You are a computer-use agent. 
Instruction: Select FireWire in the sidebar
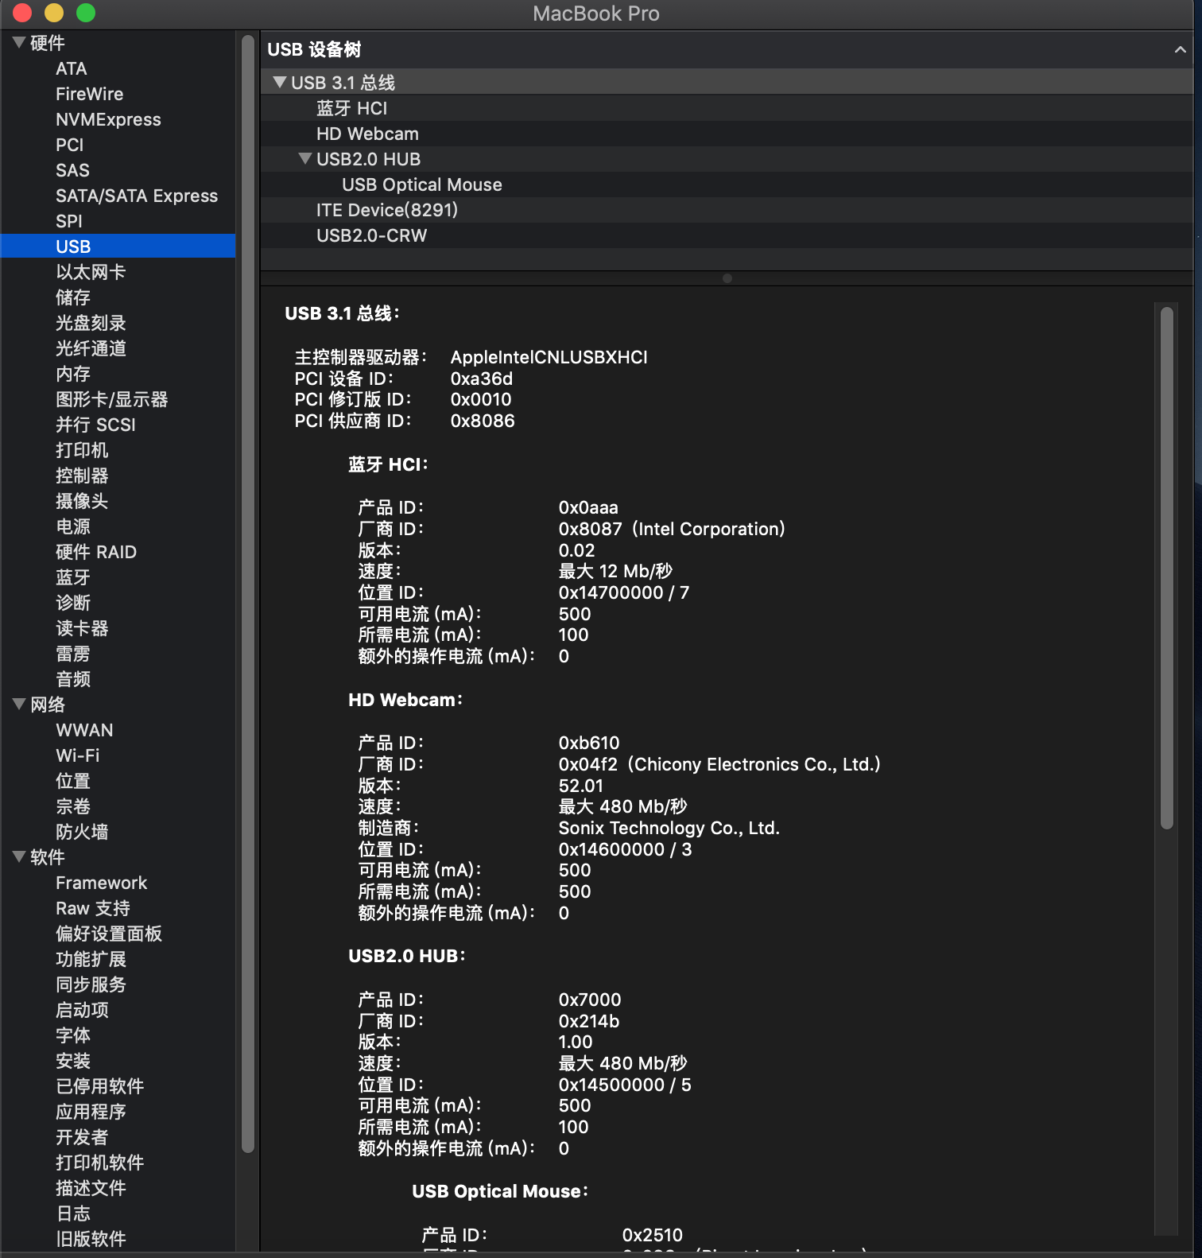[89, 94]
